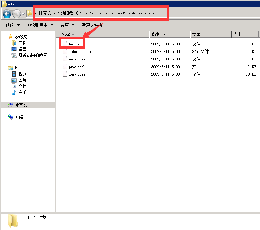This screenshot has width=260, height=230.
Task: Click the services file name
Action: [x=77, y=74]
